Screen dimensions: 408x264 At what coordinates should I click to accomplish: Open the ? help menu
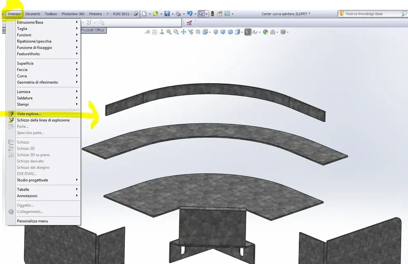(x=108, y=14)
